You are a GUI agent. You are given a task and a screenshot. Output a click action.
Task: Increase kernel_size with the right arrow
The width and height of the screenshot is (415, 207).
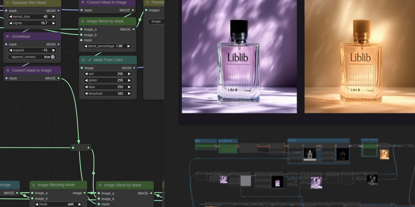(54, 17)
